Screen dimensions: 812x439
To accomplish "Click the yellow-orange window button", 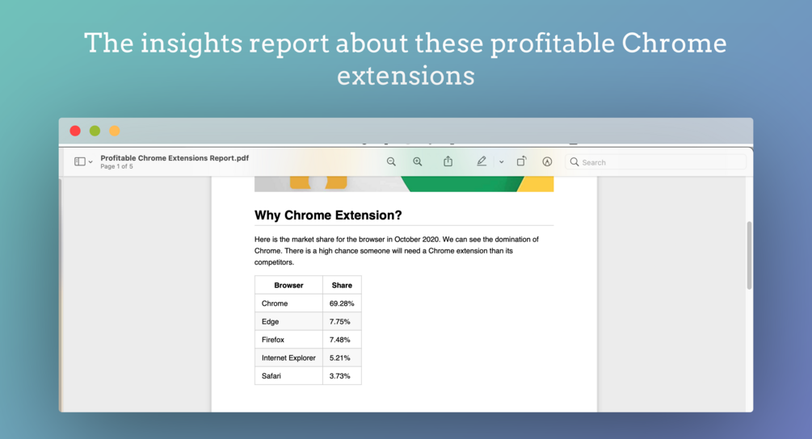I will click(x=115, y=131).
